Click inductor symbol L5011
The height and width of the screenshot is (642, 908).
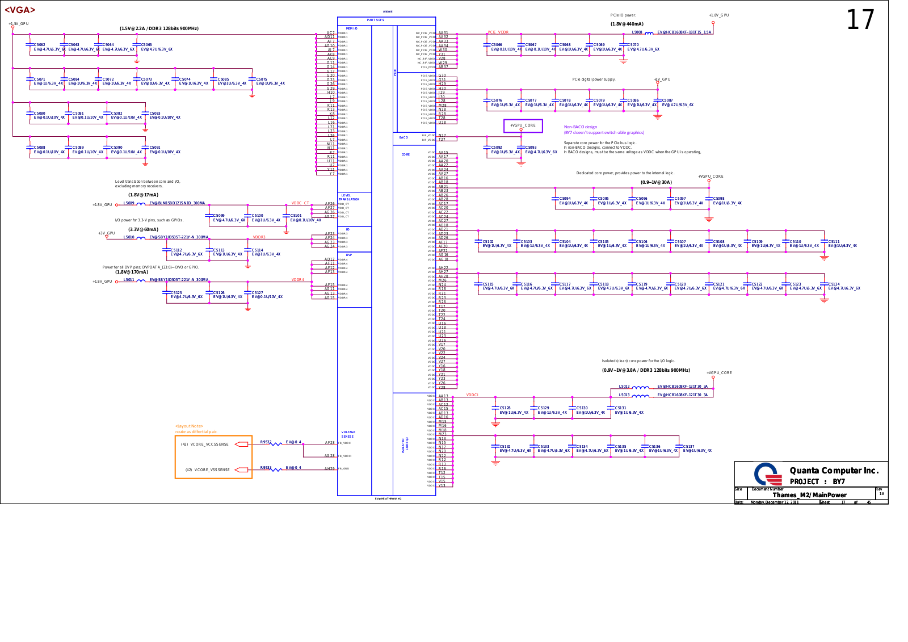(141, 281)
